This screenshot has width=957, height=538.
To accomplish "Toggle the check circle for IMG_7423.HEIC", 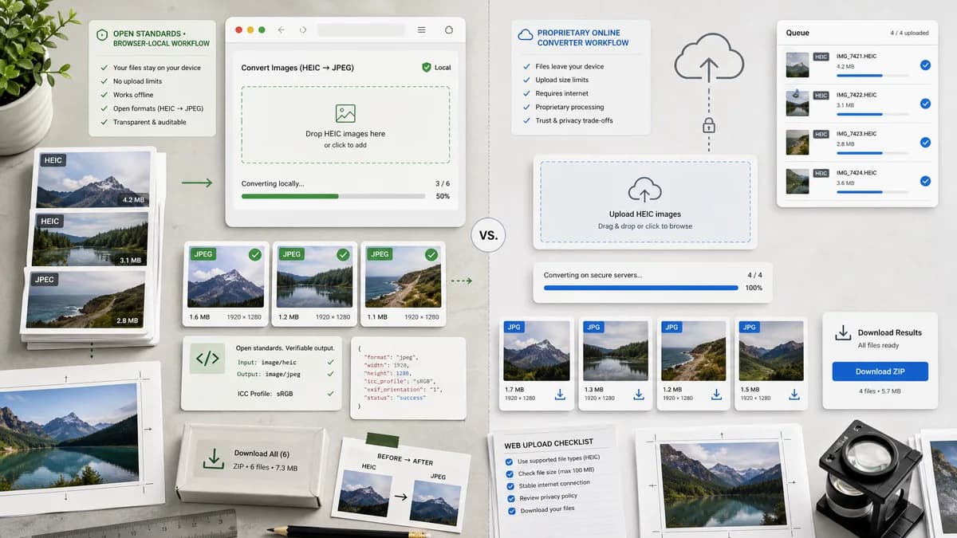I will click(925, 142).
